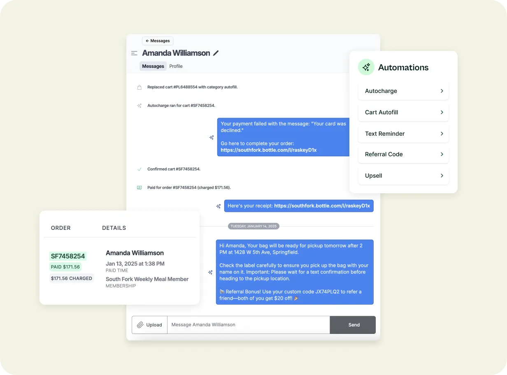Open the conversation hamburger menu
Screen dimensions: 507x375
pos(134,53)
